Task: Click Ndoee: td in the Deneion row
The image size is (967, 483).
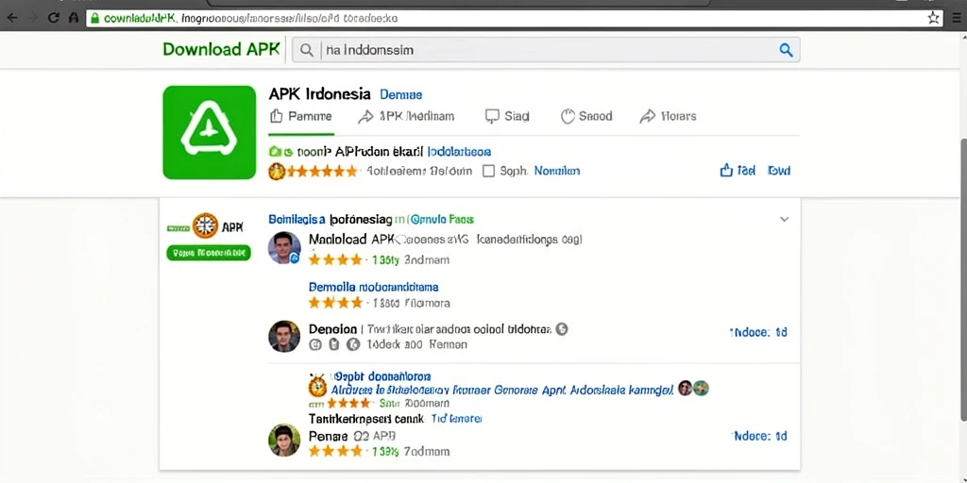Action: [x=758, y=332]
